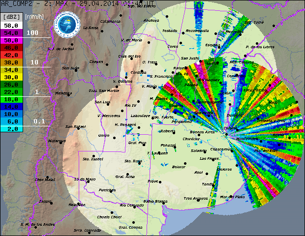This screenshot has height=236, width=305.
Task: Select the 26.0 dBZ dark green swatch
Action: (11, 85)
